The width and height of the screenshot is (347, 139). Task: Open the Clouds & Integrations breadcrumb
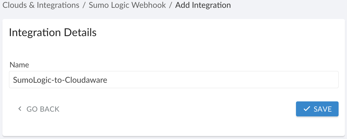41,5
